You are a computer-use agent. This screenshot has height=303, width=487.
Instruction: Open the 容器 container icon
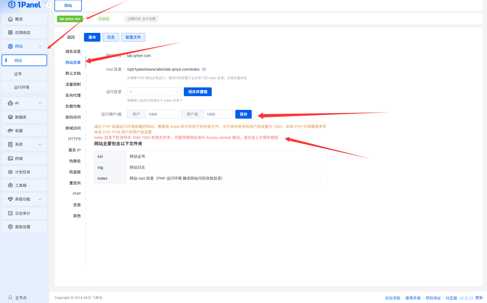[x=10, y=131]
